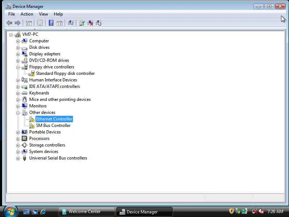Click the Processors category icon
Viewport: 289px width, 217px height.
25,139
